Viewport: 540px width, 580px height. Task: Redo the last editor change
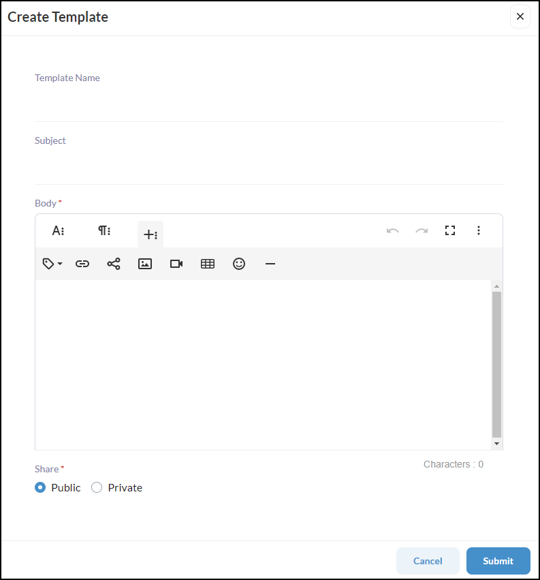pyautogui.click(x=422, y=230)
